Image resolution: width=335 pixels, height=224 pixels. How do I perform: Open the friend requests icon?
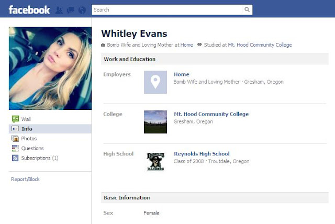tap(59, 10)
